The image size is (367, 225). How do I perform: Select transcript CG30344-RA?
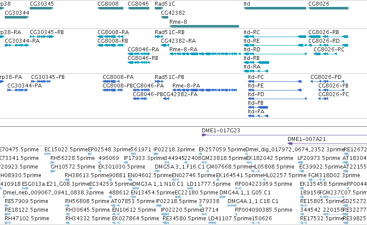tap(17, 45)
